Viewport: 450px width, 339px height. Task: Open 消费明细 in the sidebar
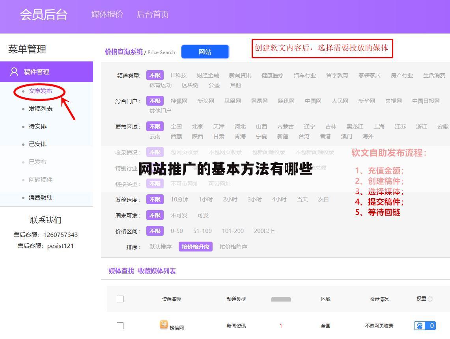(x=41, y=197)
